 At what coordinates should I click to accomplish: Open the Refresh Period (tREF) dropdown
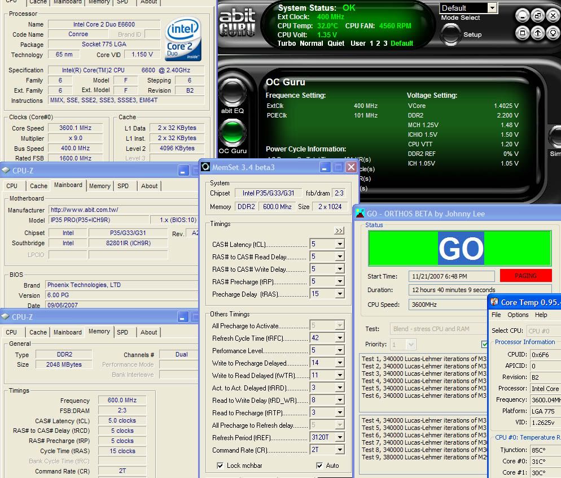(x=340, y=437)
